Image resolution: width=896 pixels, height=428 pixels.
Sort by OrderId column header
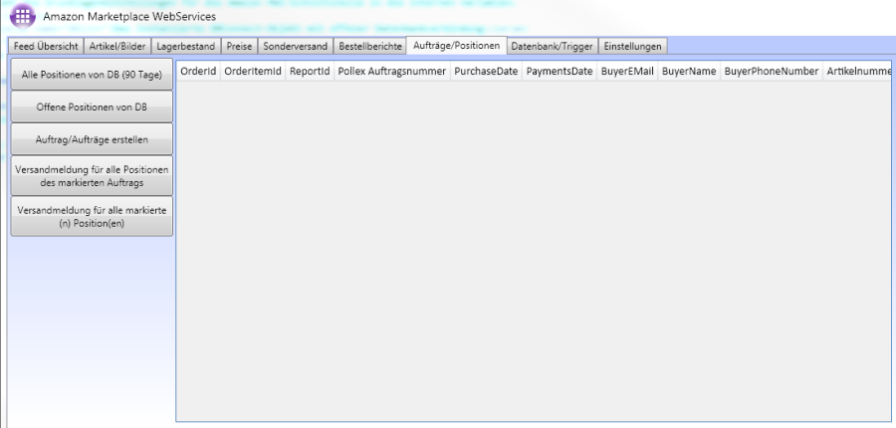point(198,73)
